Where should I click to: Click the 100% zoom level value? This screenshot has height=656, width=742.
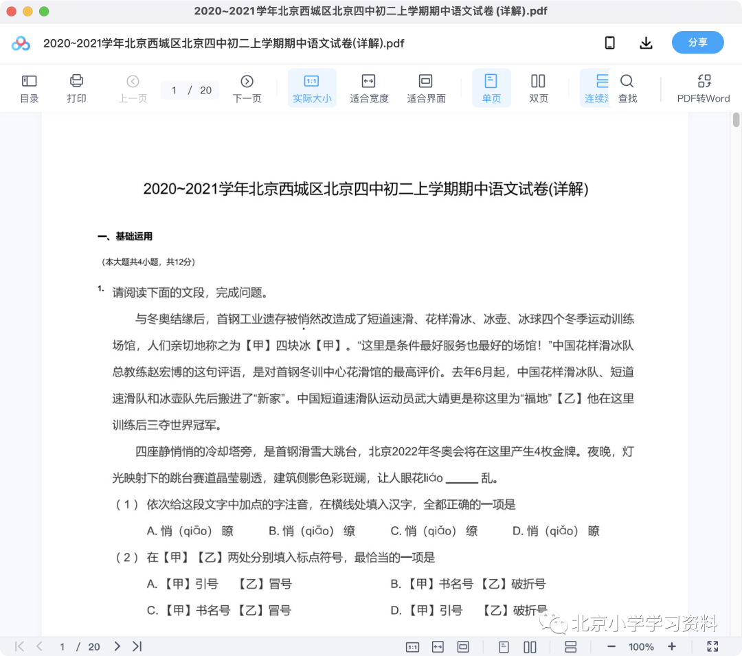point(641,646)
